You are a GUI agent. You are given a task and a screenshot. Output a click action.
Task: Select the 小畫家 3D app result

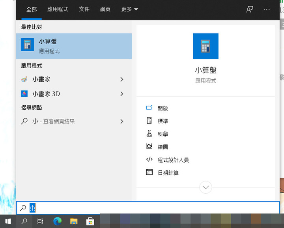tap(74, 94)
